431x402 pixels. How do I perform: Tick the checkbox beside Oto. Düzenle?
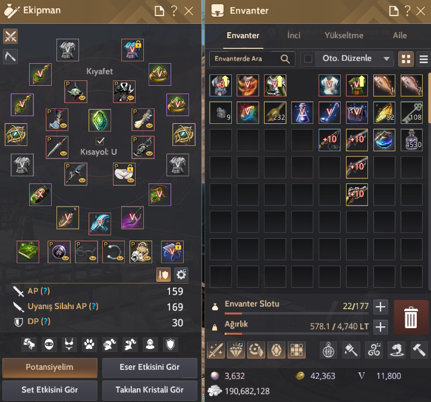(x=308, y=58)
